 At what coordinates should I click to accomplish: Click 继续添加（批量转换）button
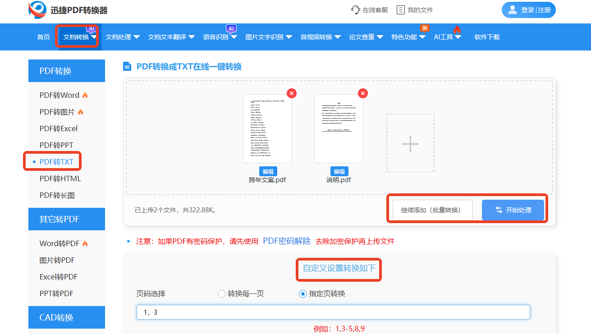pos(433,210)
